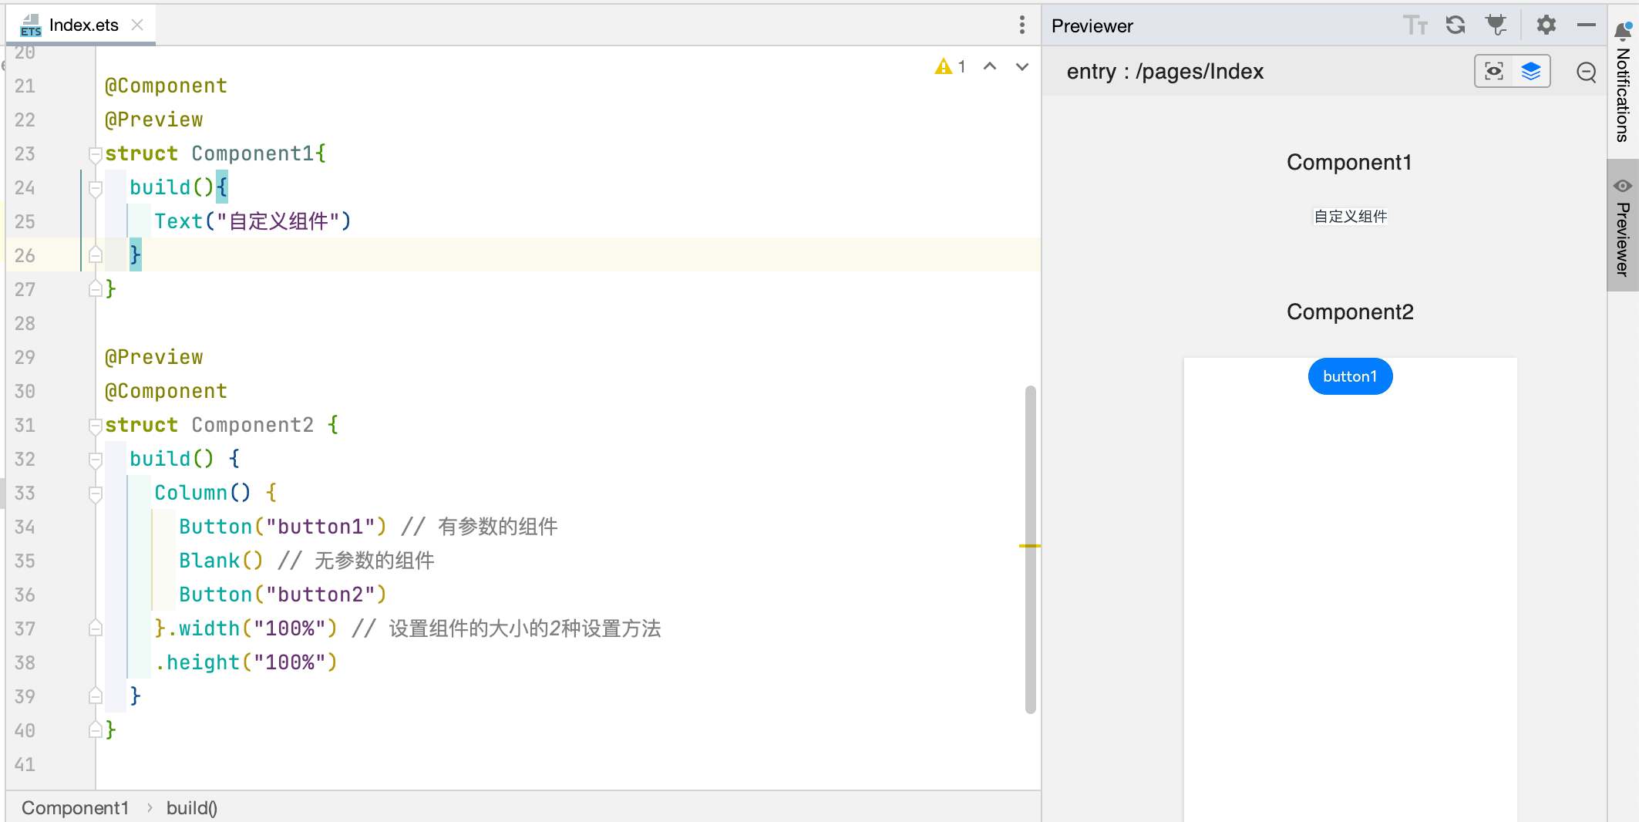Select the Index.ets file tab
Screen dimensions: 1639x822
pyautogui.click(x=82, y=25)
